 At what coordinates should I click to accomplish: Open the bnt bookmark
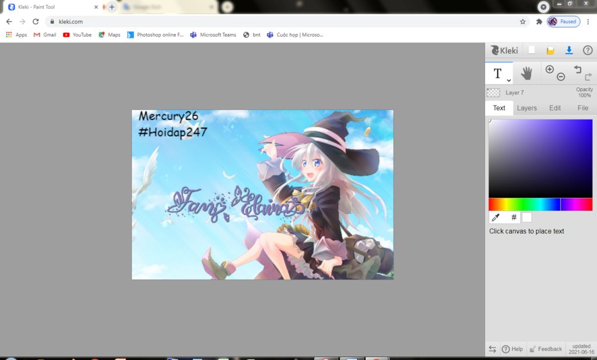[252, 34]
